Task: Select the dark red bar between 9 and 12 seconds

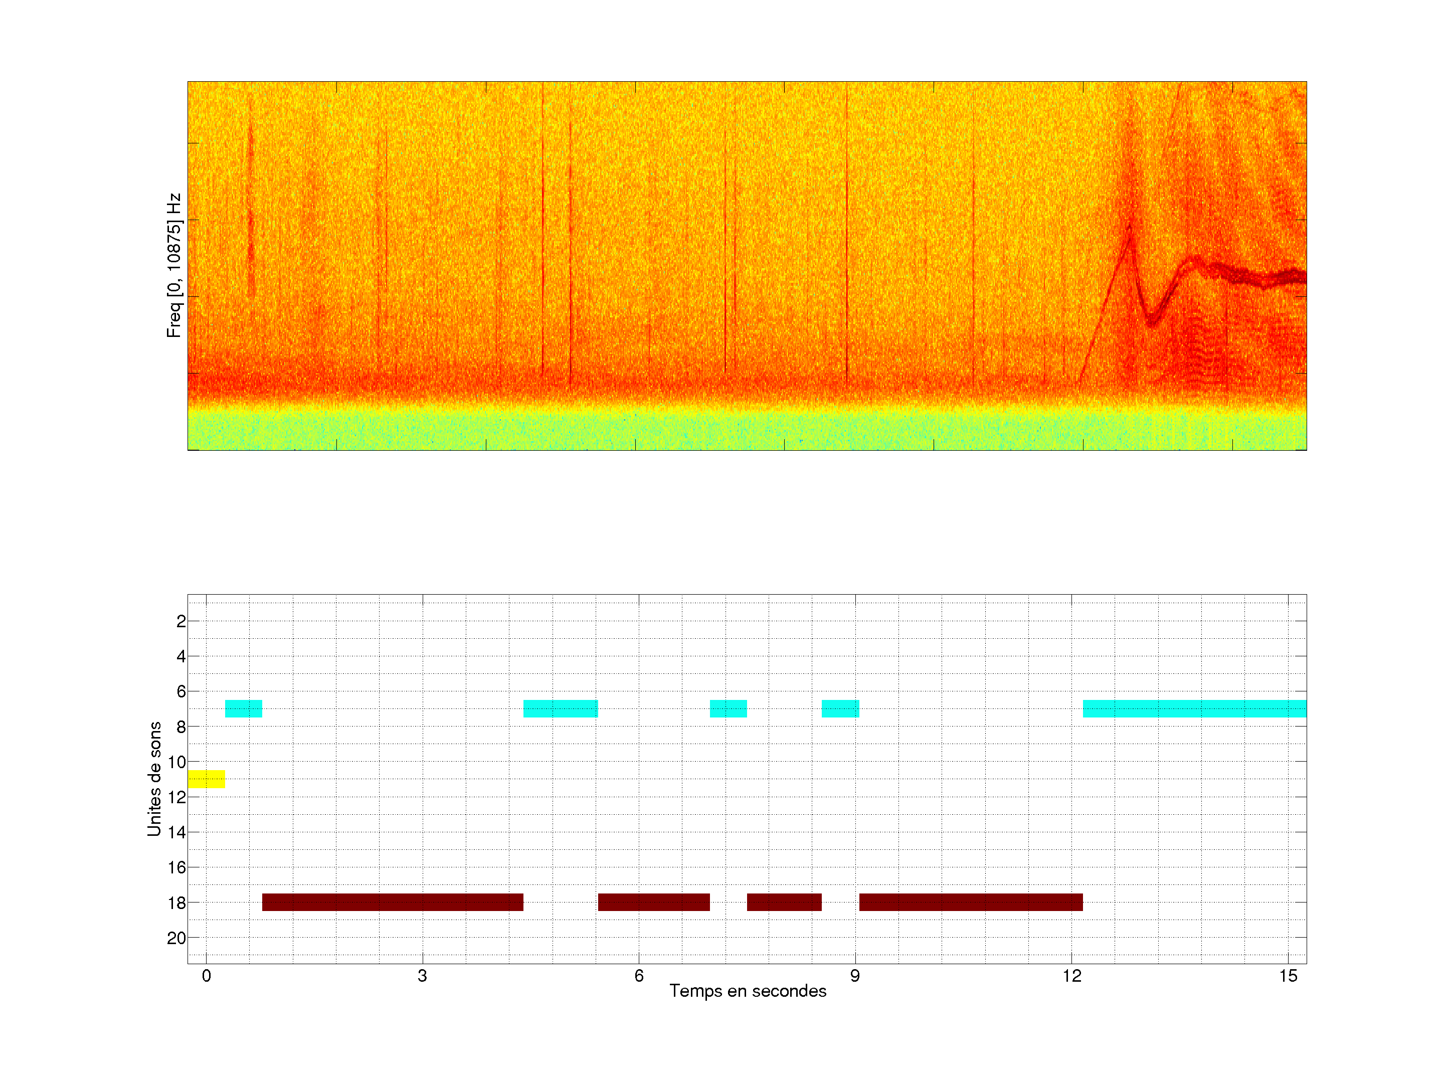Action: pos(971,902)
